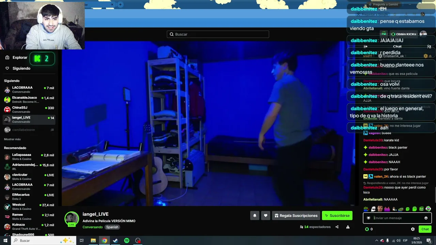The image size is (436, 245).
Task: Open volume control in system tray
Action: click(399, 241)
